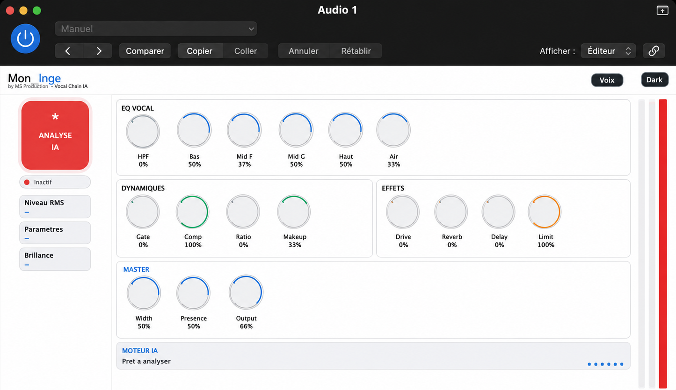This screenshot has width=676, height=390.
Task: Click the Bas EQ knob
Action: pyautogui.click(x=194, y=130)
